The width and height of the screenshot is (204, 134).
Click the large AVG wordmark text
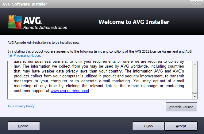pos(32,20)
